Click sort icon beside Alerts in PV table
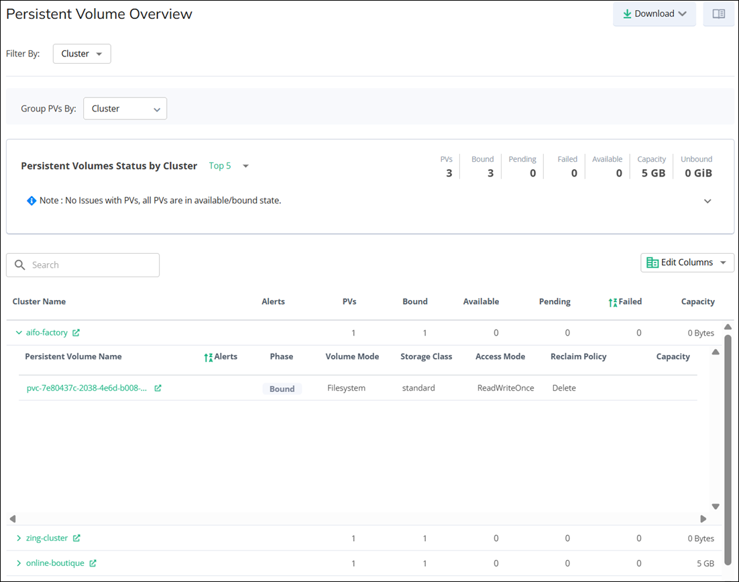Image resolution: width=739 pixels, height=582 pixels. pyautogui.click(x=208, y=357)
